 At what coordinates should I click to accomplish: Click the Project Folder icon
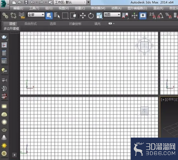pyautogui.click(x=51, y=2)
